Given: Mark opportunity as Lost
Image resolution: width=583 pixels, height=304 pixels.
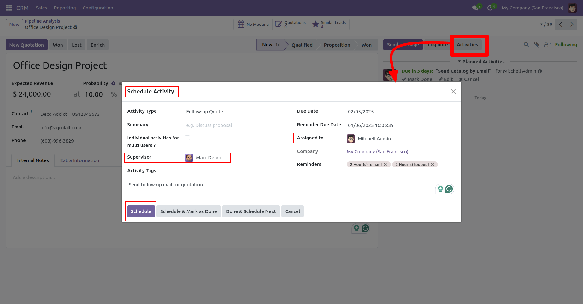Looking at the screenshot, I should (x=77, y=45).
